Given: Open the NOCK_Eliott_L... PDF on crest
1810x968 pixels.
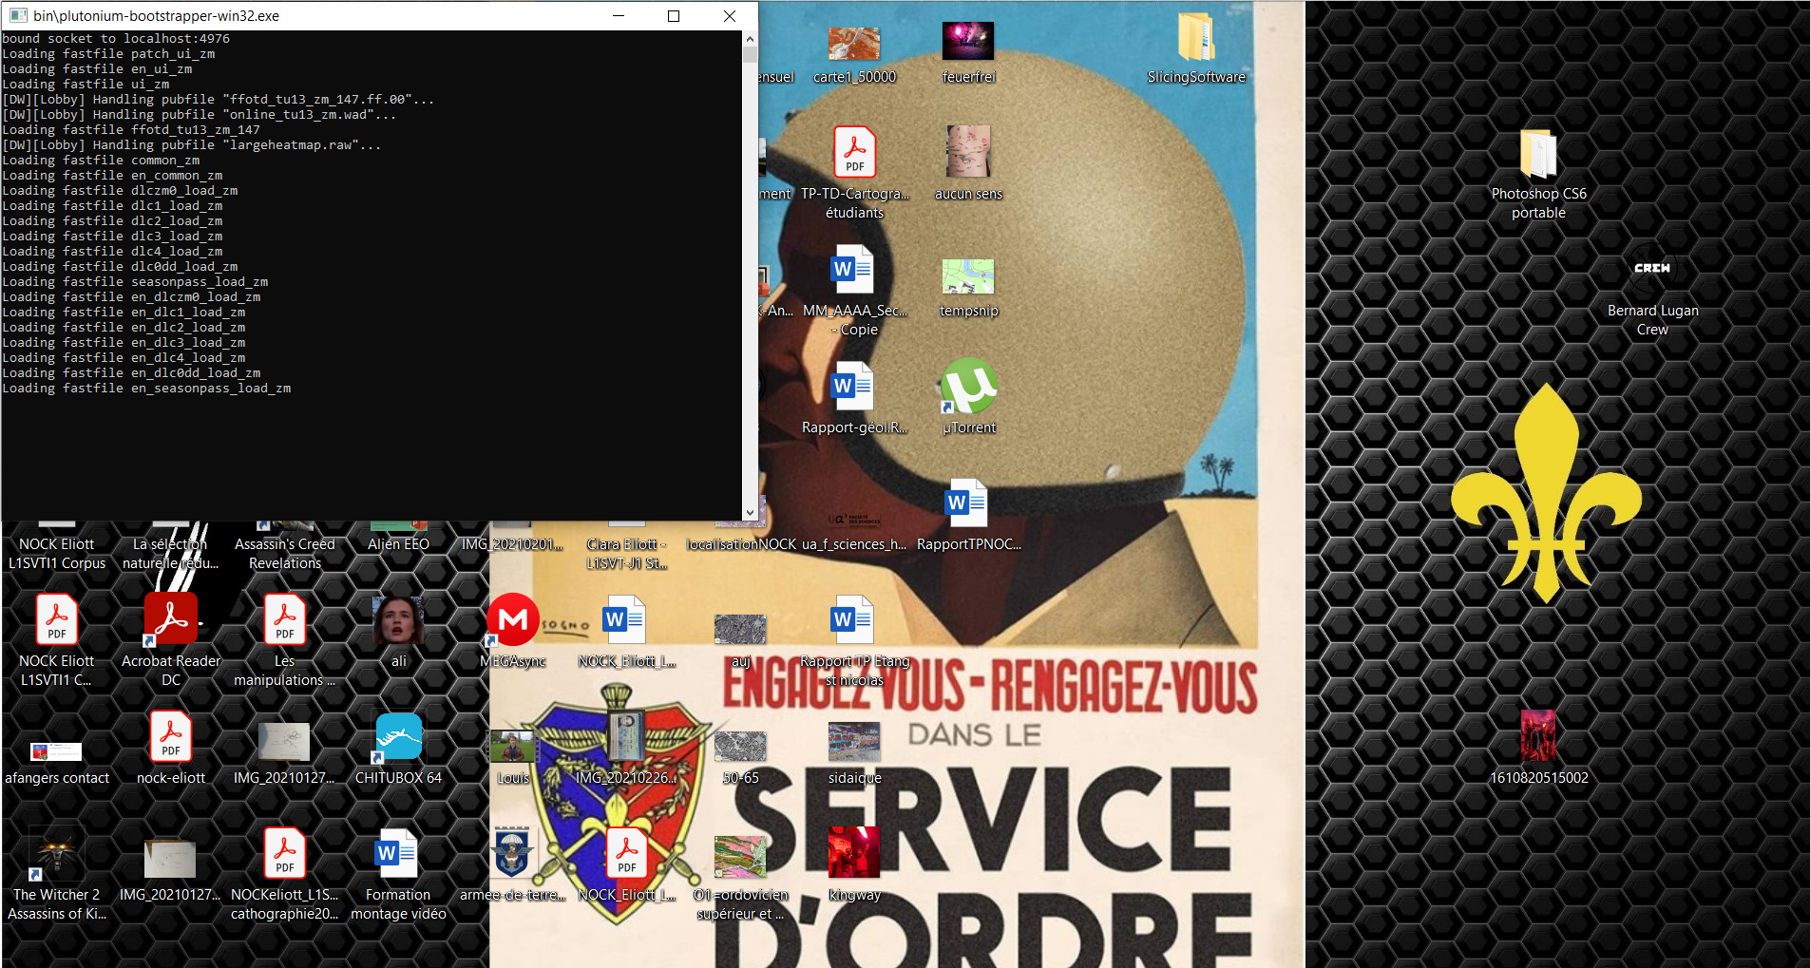Looking at the screenshot, I should coord(627,853).
